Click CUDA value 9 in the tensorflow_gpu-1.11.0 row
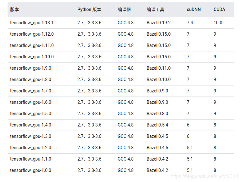Screen dimensions: 241x182 tap(215, 45)
